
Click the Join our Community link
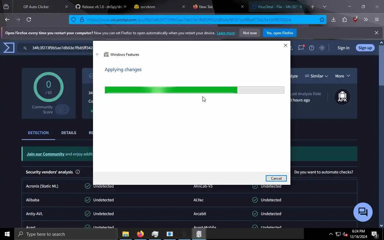[x=46, y=154]
